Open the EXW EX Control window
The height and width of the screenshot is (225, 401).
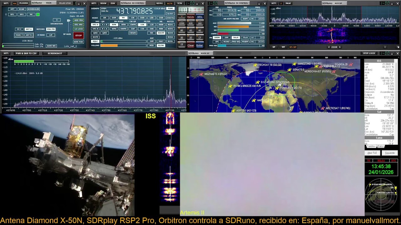point(113,3)
